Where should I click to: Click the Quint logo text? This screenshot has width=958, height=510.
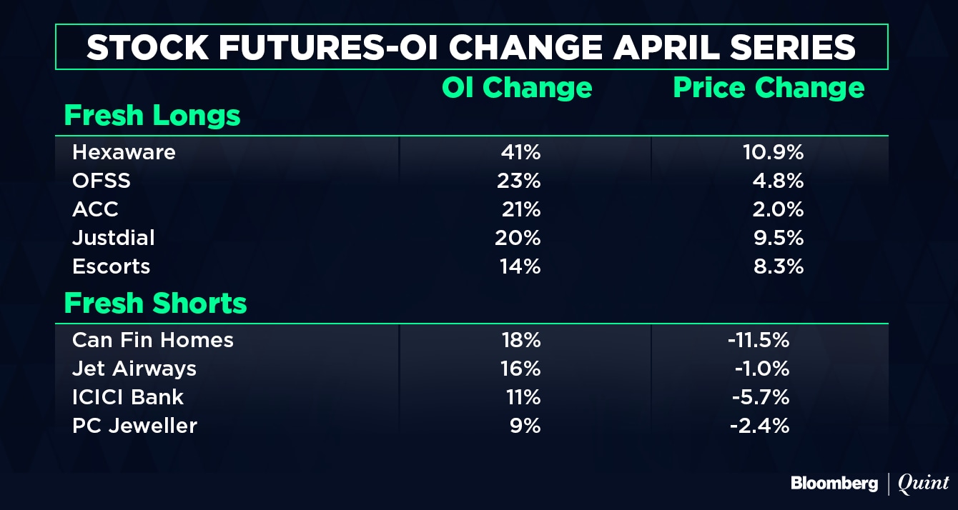(x=924, y=484)
